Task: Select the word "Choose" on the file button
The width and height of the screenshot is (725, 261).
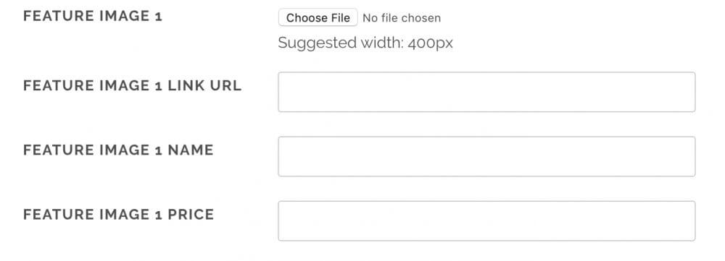Action: [x=302, y=18]
